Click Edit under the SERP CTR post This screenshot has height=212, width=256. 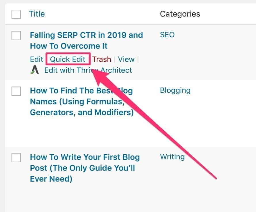click(x=36, y=59)
